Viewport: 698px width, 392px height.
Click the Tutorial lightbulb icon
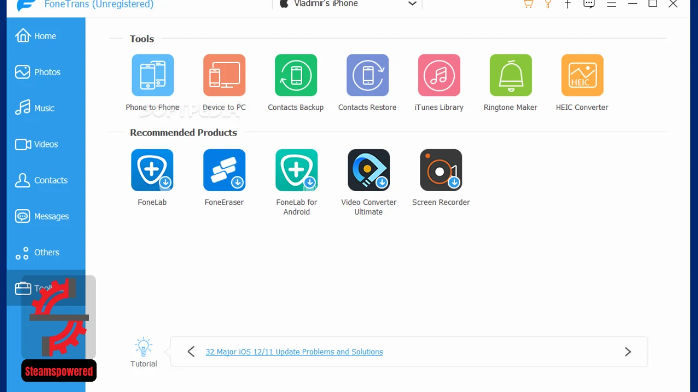[x=143, y=347]
